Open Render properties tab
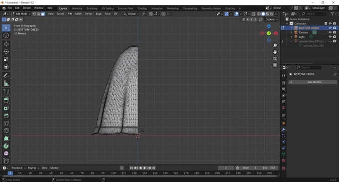The height and width of the screenshot is (182, 339). point(284,83)
